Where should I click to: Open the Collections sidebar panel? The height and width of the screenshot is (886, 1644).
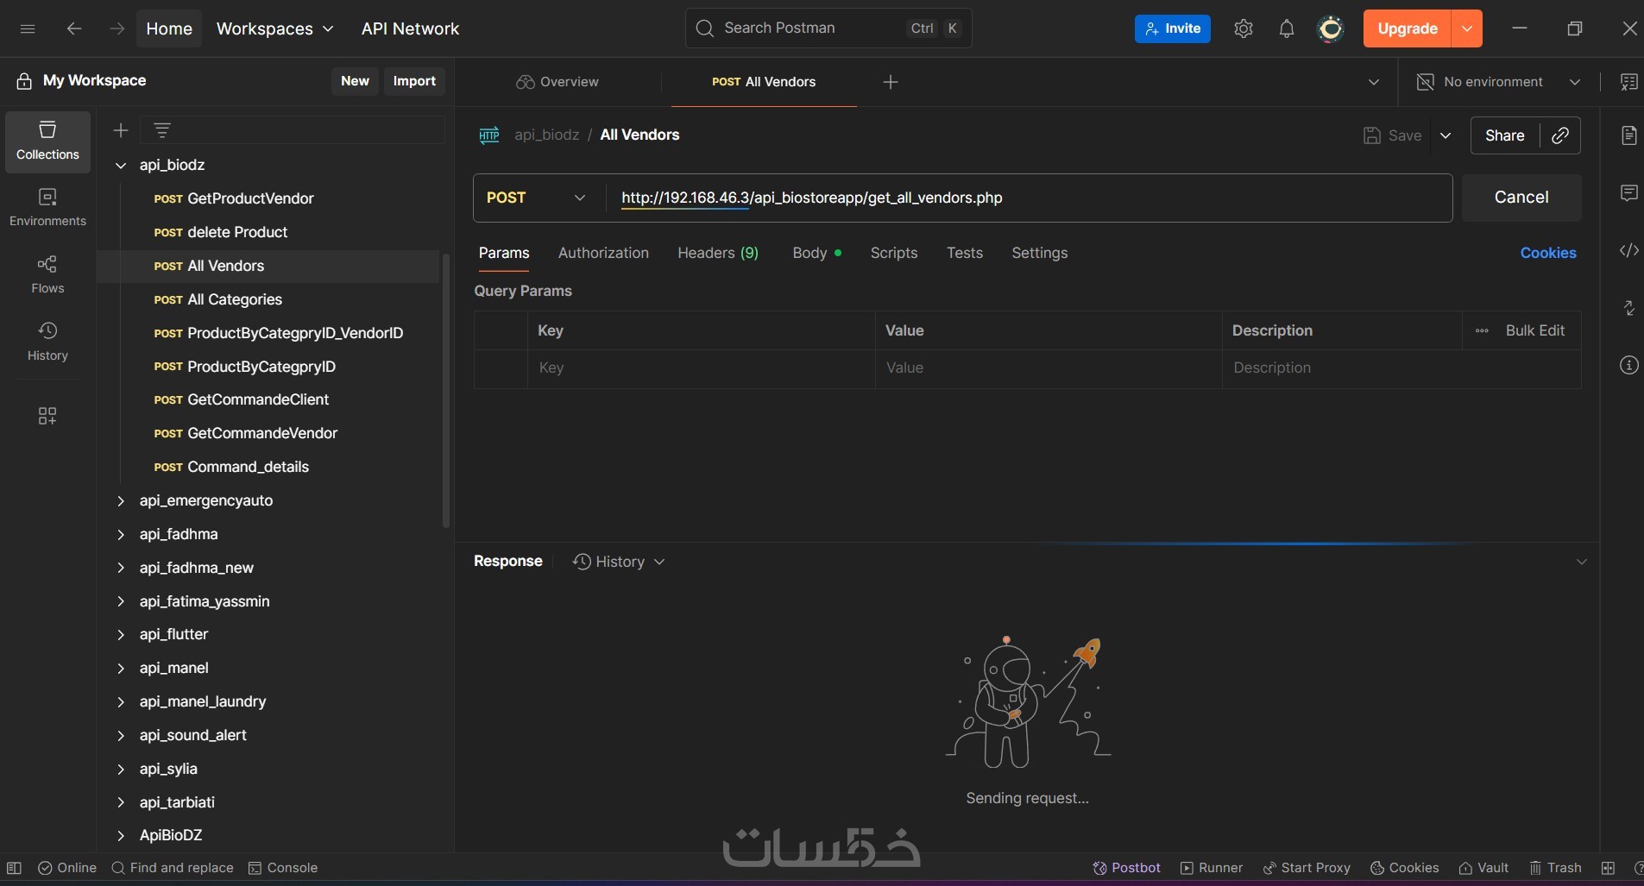click(47, 141)
